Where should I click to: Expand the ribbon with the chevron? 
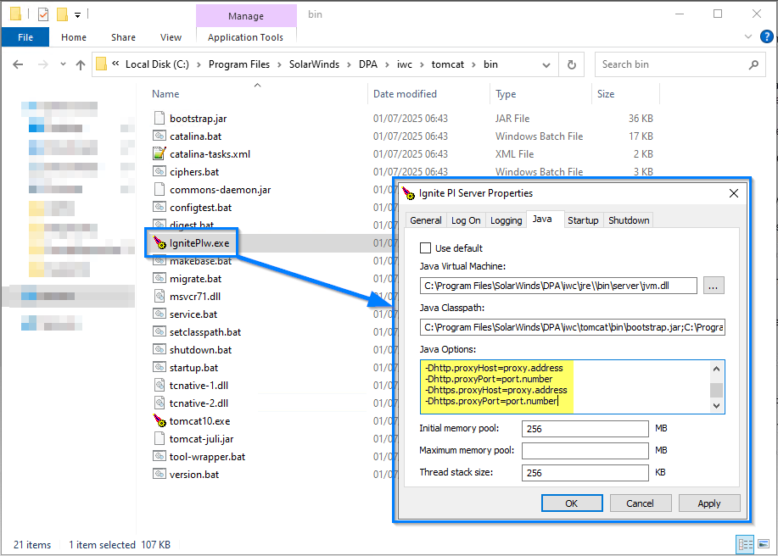click(748, 36)
